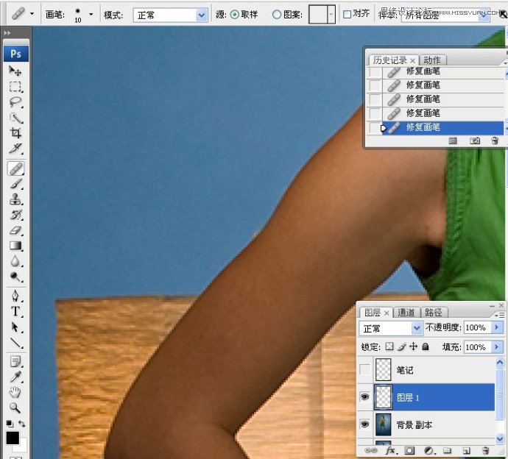
Task: Select the Move tool
Action: tap(15, 71)
